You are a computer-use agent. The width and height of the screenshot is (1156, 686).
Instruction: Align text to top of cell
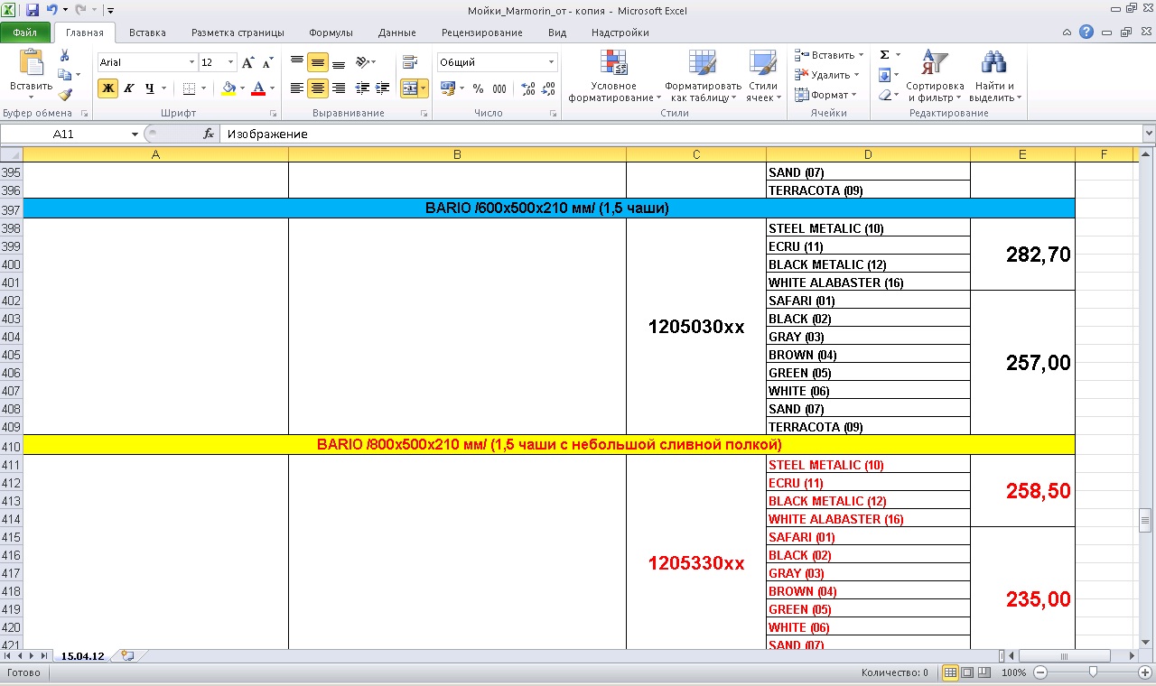(x=297, y=62)
